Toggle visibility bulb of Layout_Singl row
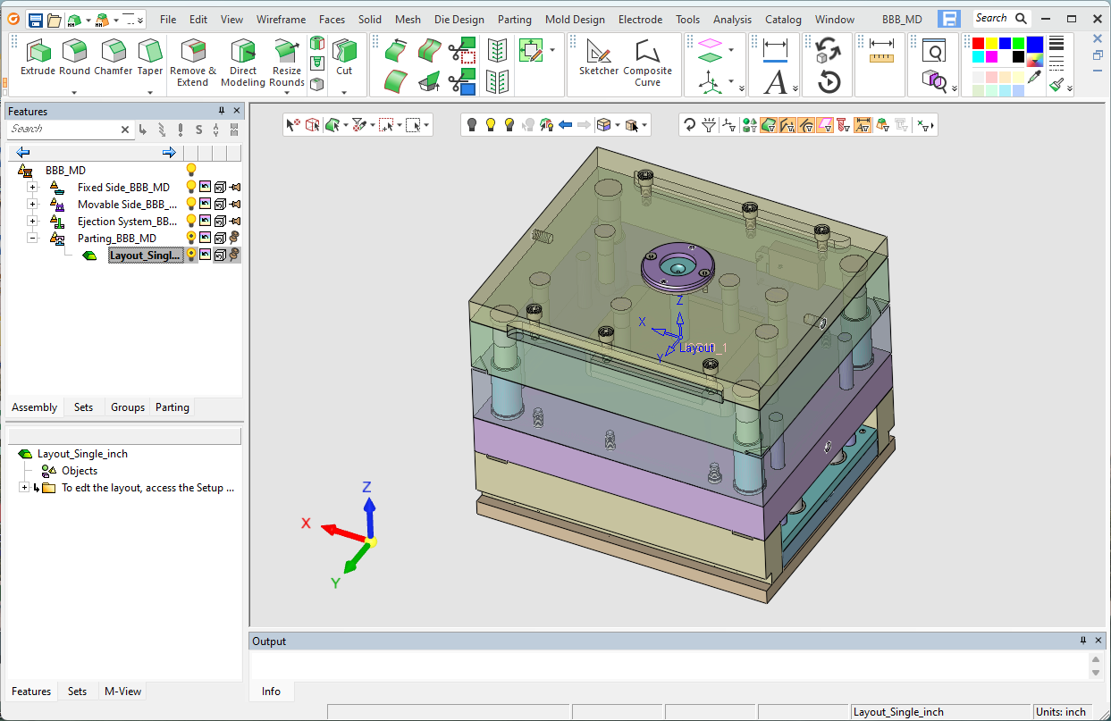Screen dimensions: 1111x721 coord(190,255)
